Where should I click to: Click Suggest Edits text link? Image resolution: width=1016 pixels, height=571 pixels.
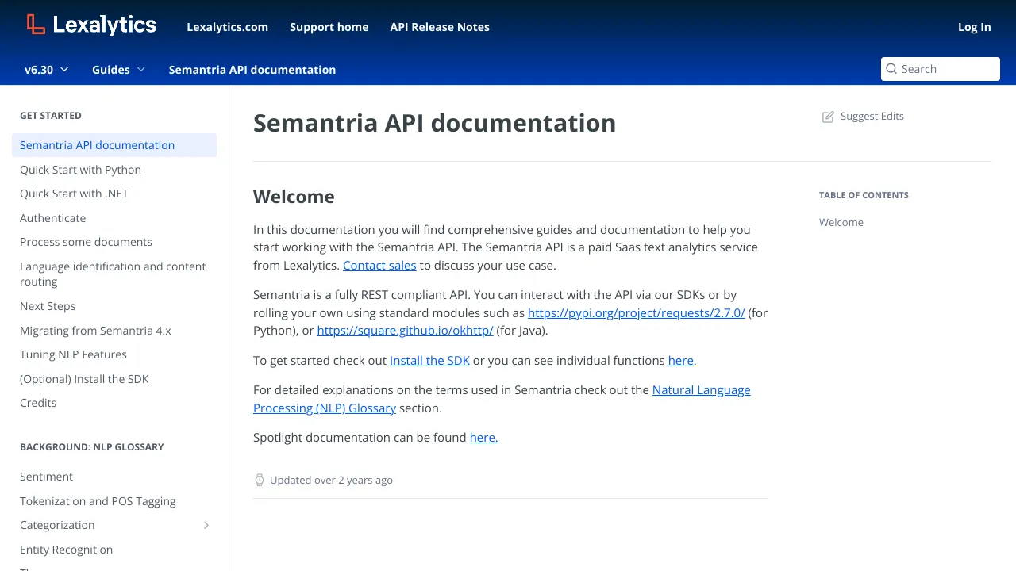pyautogui.click(x=872, y=117)
